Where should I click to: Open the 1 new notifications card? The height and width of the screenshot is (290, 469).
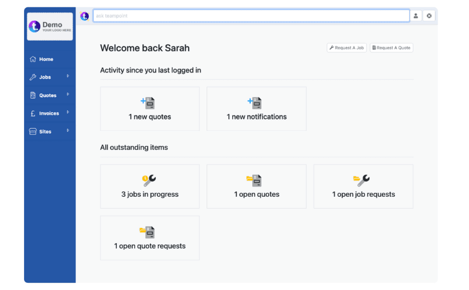tap(256, 109)
